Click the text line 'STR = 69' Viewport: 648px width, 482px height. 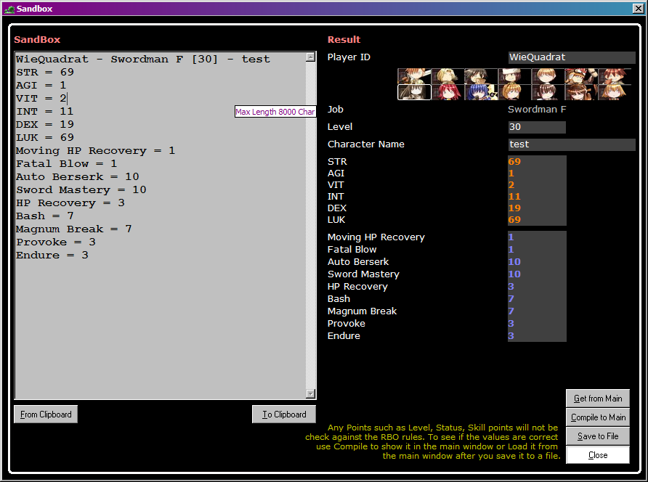pyautogui.click(x=45, y=73)
